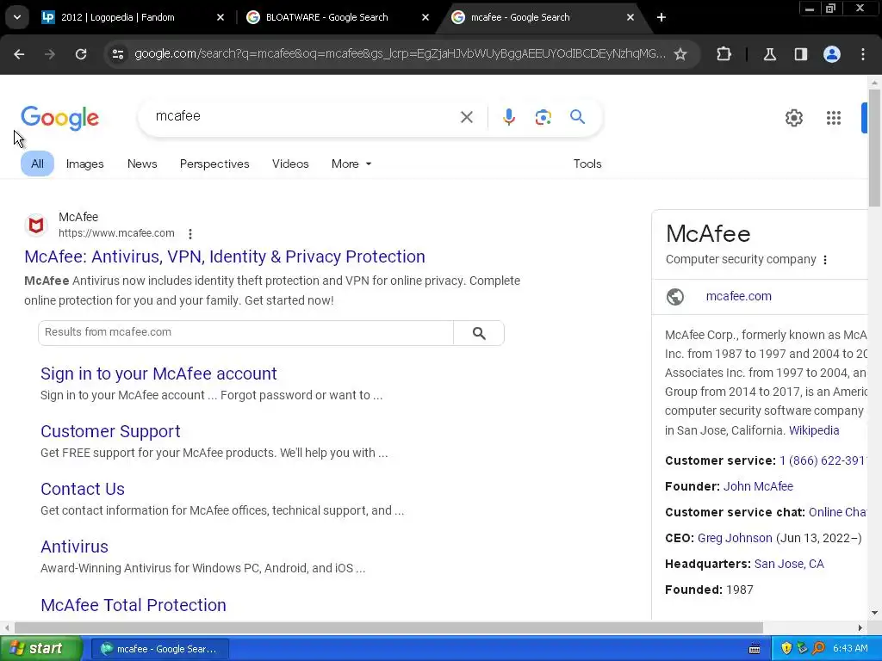Screen dimensions: 882x661
Task: Open McAfee Total Protection link
Action: click(134, 605)
